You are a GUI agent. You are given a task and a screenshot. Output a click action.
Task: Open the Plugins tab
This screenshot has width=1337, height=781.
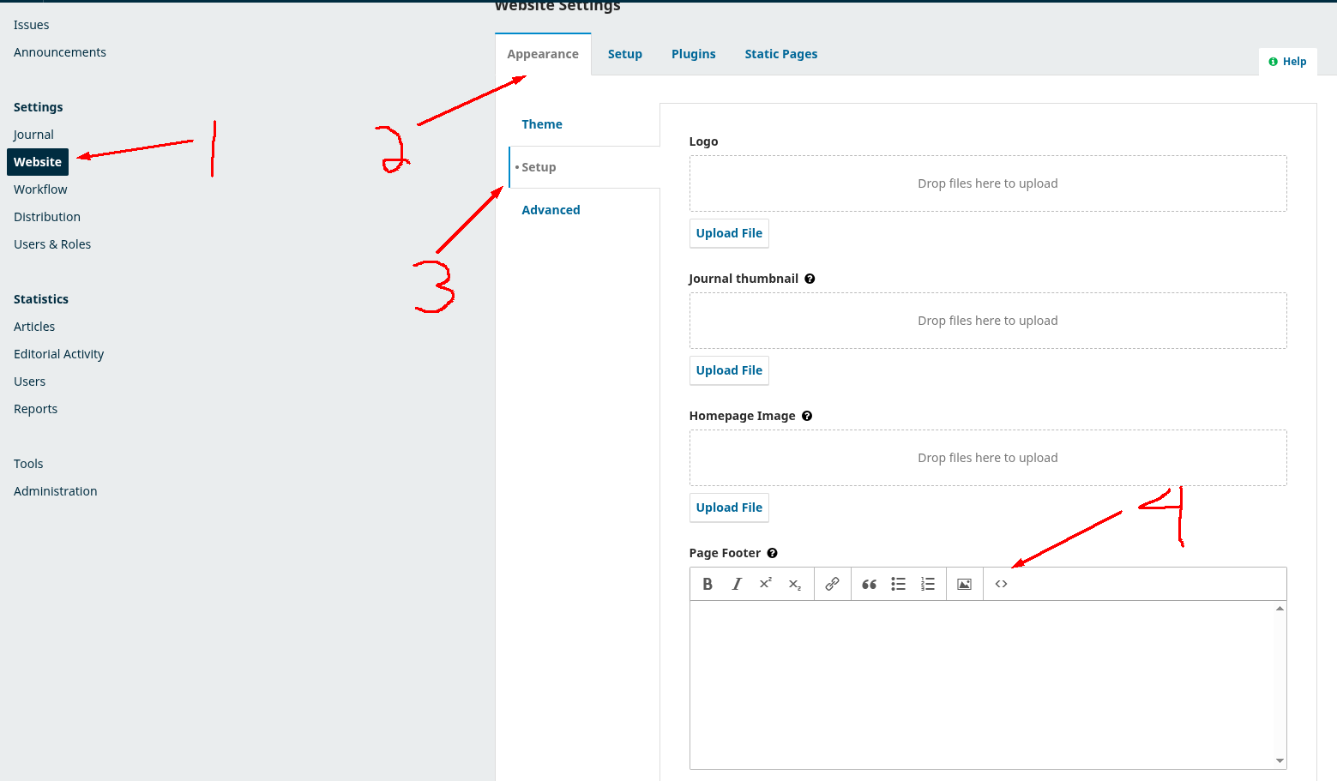693,54
